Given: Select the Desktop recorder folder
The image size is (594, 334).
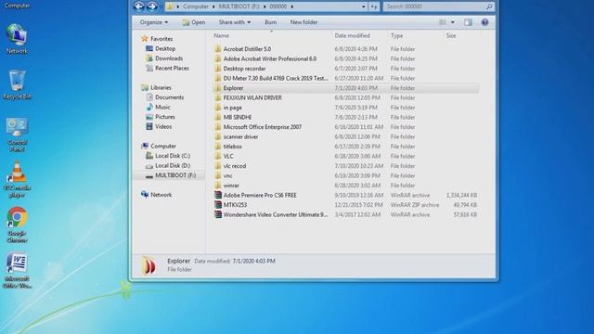Looking at the screenshot, I should (x=244, y=69).
